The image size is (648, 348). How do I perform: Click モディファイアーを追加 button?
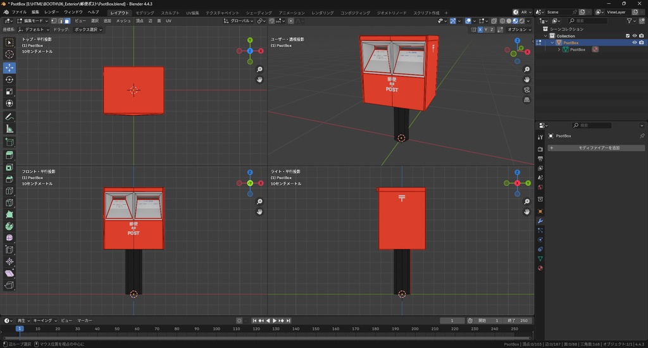click(x=596, y=148)
